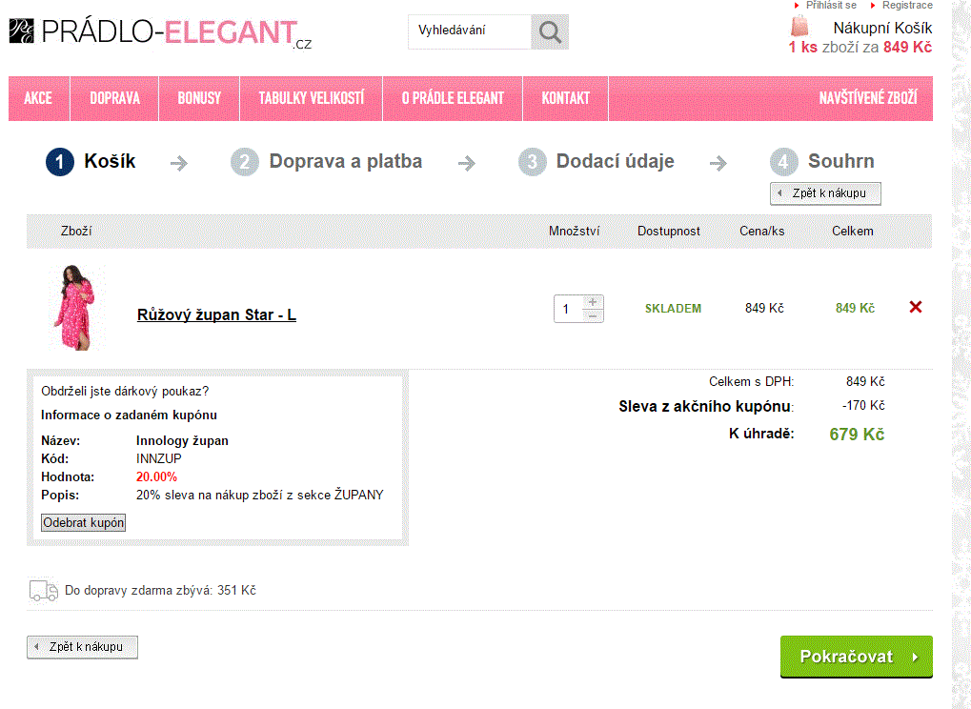Click the search magnifier icon
The width and height of the screenshot is (971, 709).
550,31
